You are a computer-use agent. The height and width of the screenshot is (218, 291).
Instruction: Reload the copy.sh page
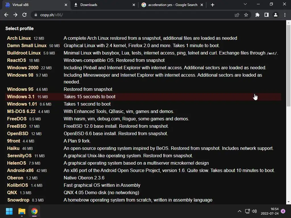pos(24,15)
